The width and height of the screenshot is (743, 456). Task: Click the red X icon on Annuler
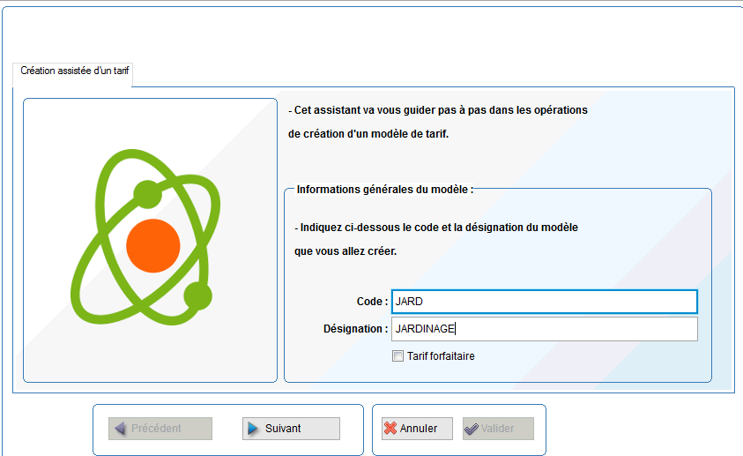tap(390, 429)
